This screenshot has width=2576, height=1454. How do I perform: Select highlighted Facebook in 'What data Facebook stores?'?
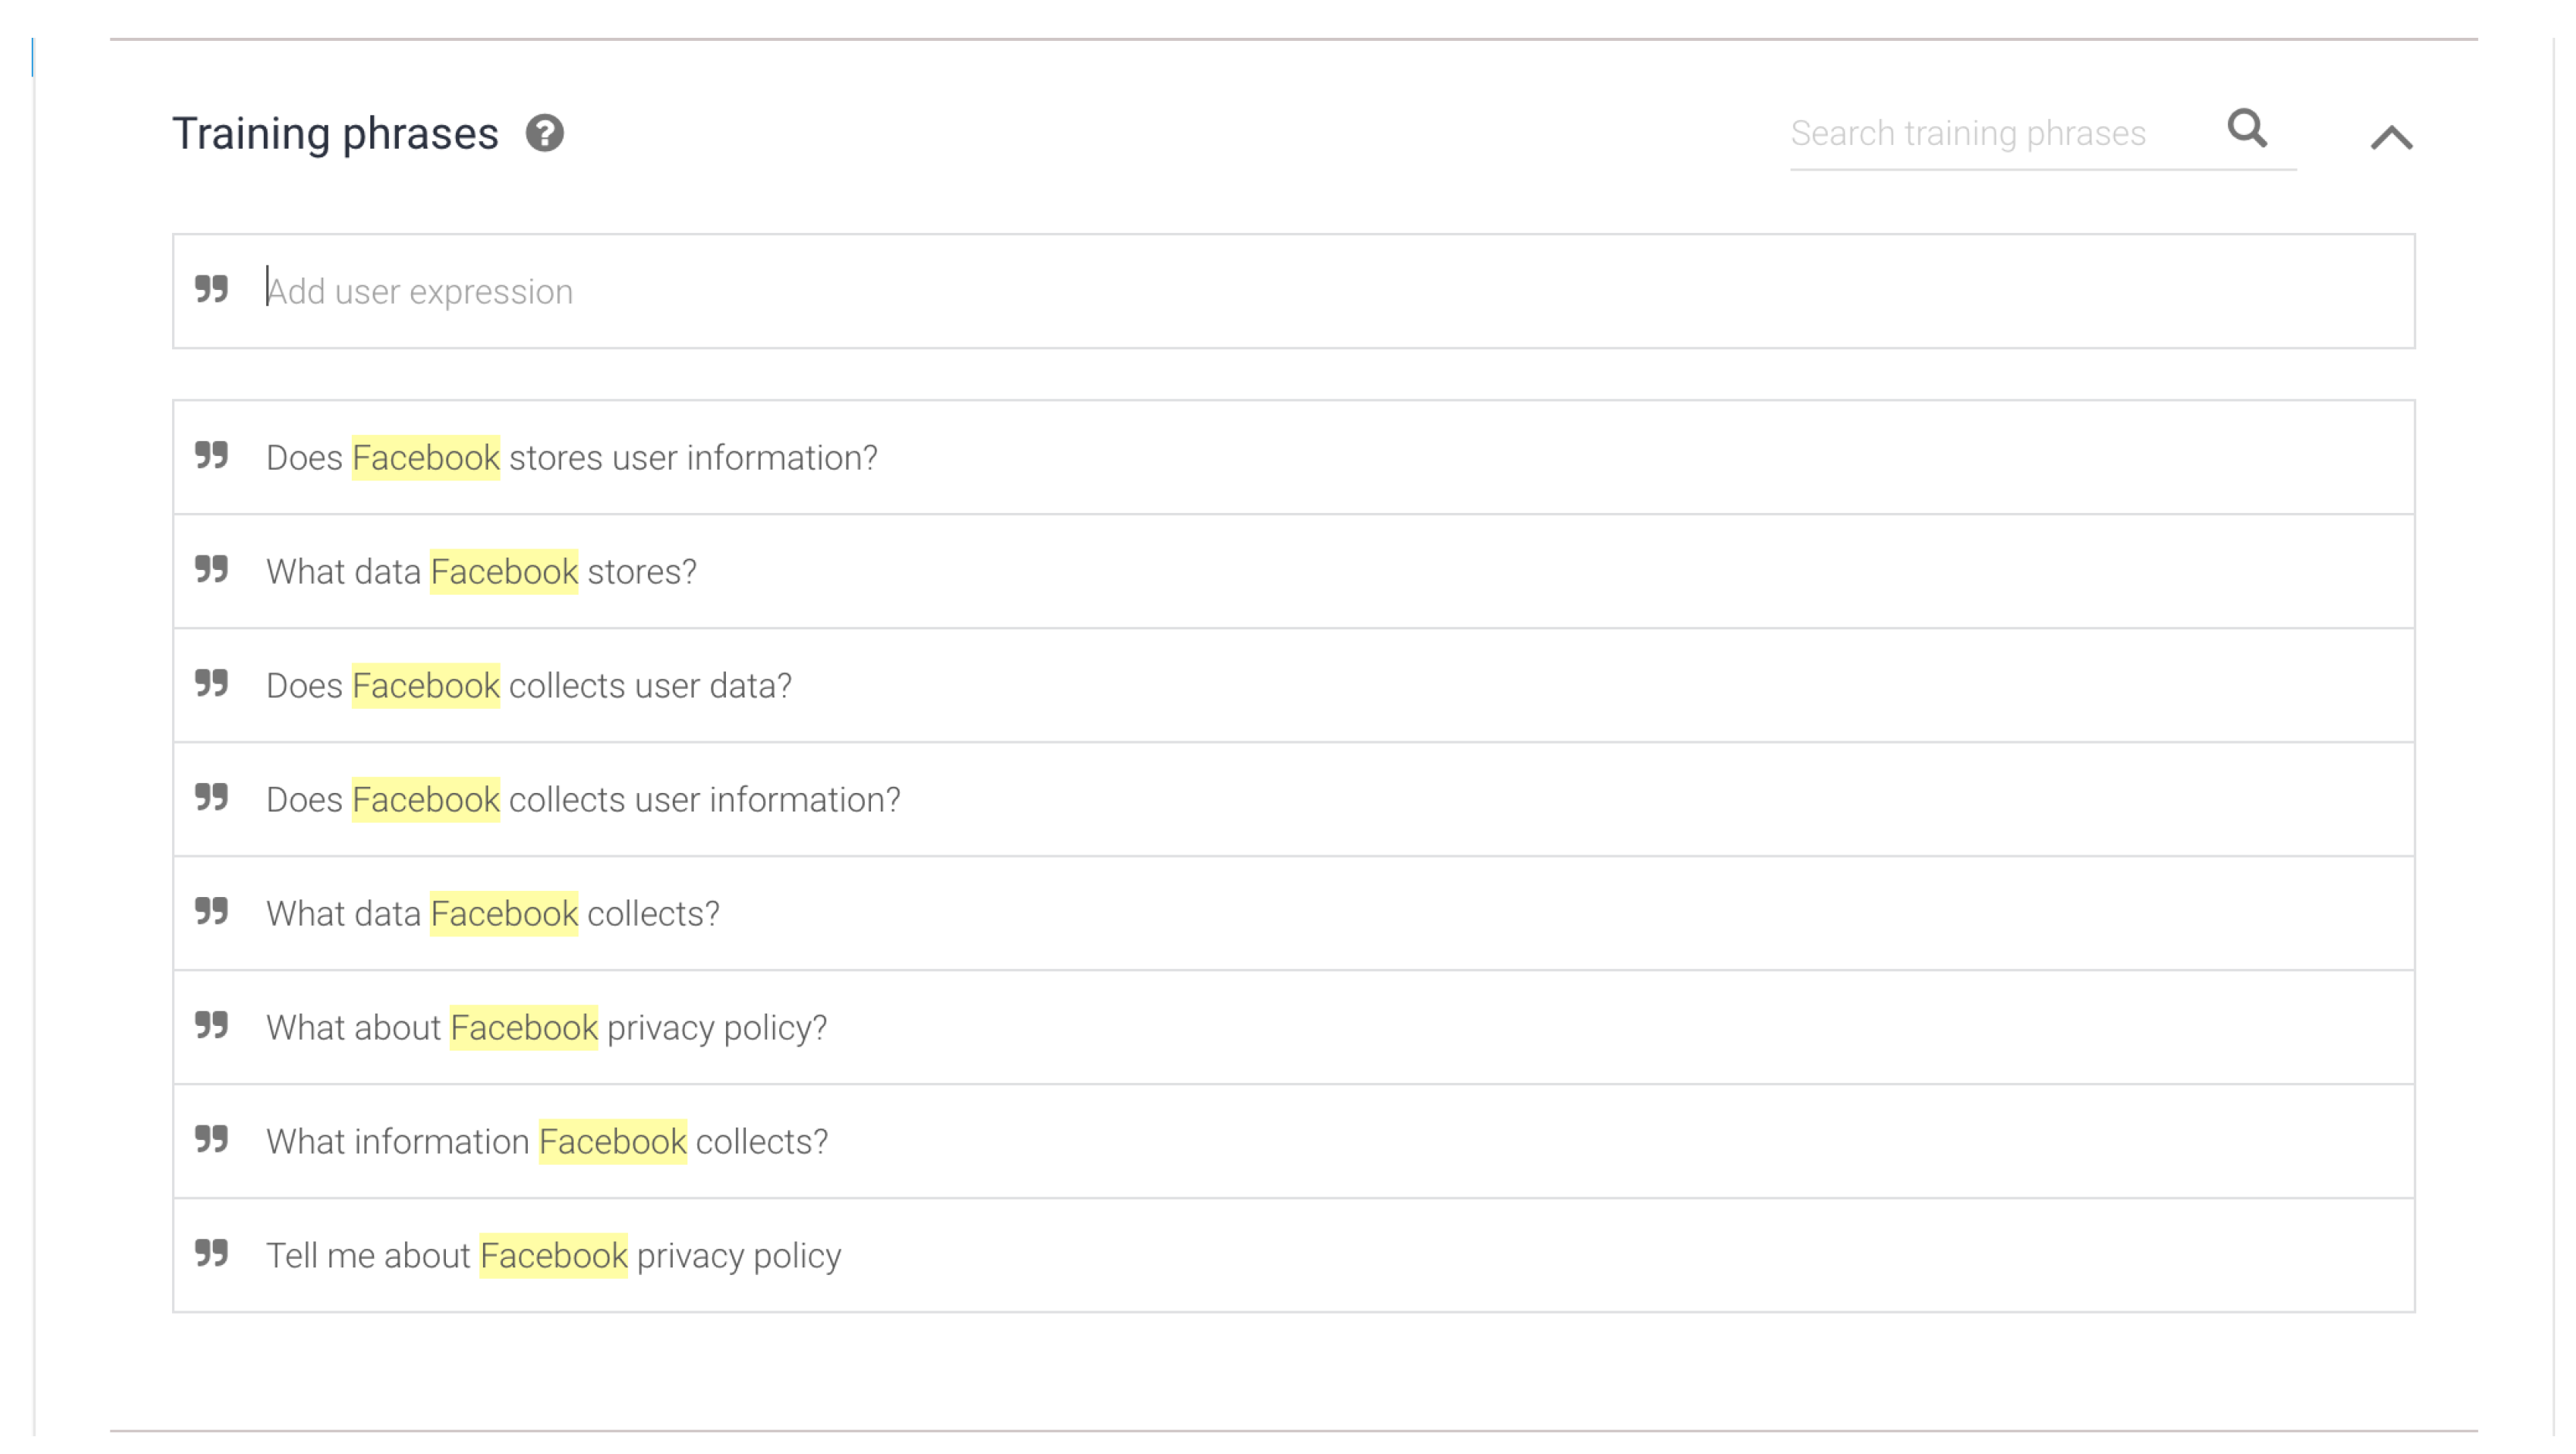[504, 572]
